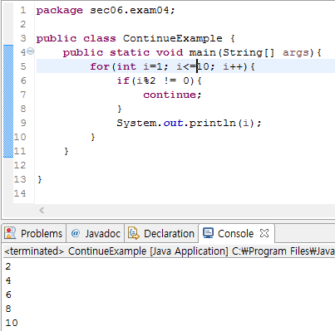
Task: Click the blue range indicator beside line 8
Action: point(8,109)
